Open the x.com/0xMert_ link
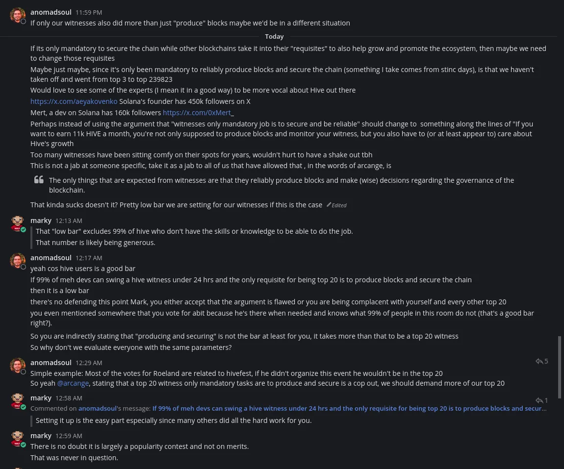Screen dimensions: 564x469 pyautogui.click(x=197, y=113)
